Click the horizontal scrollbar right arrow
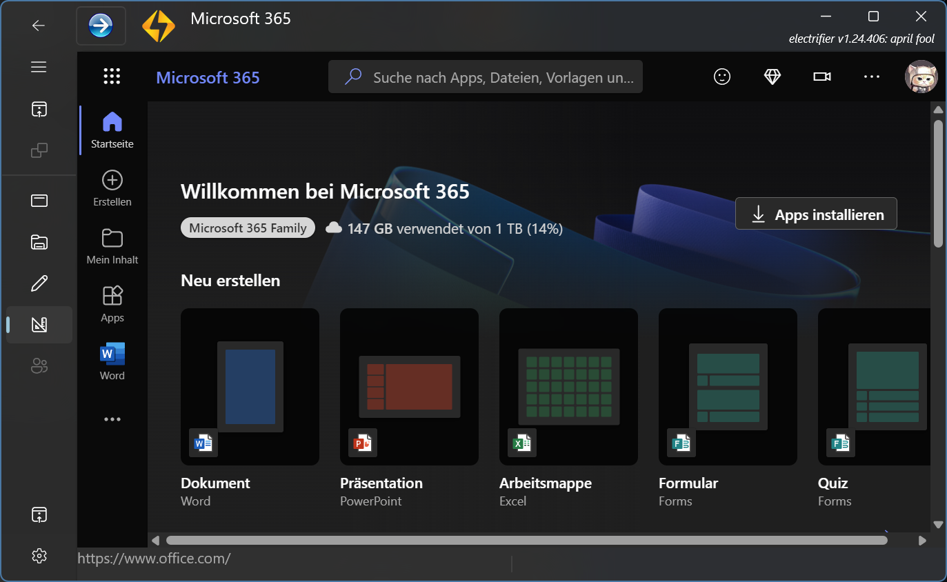This screenshot has width=947, height=582. coord(923,541)
